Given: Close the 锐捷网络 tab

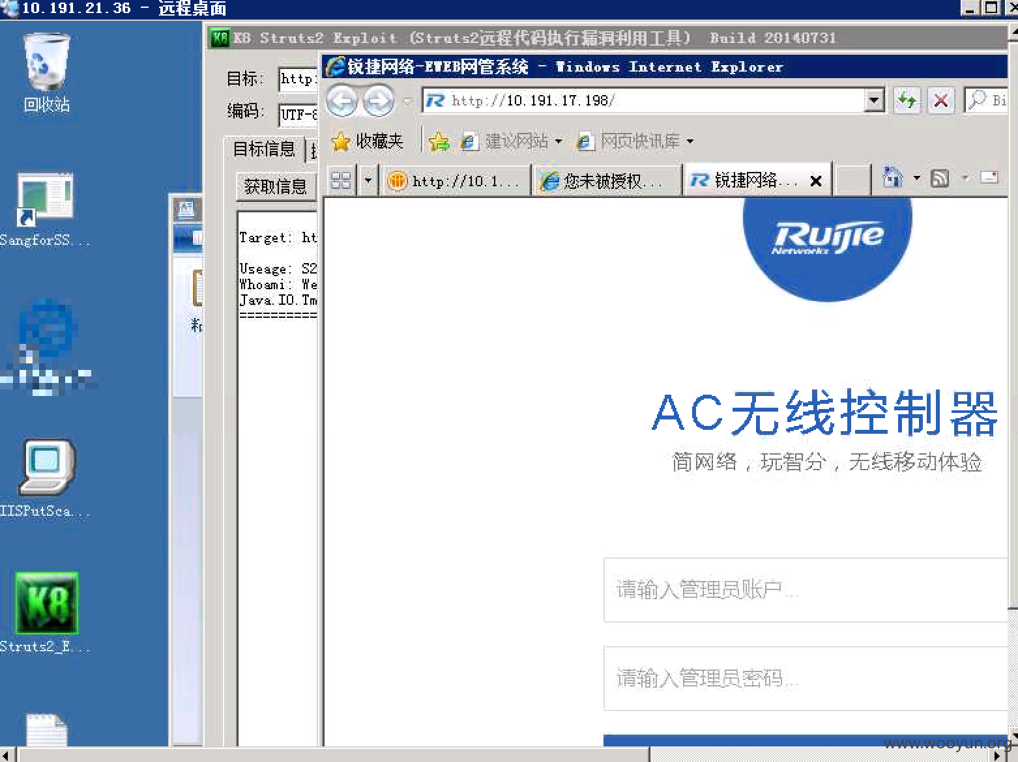Looking at the screenshot, I should (815, 181).
